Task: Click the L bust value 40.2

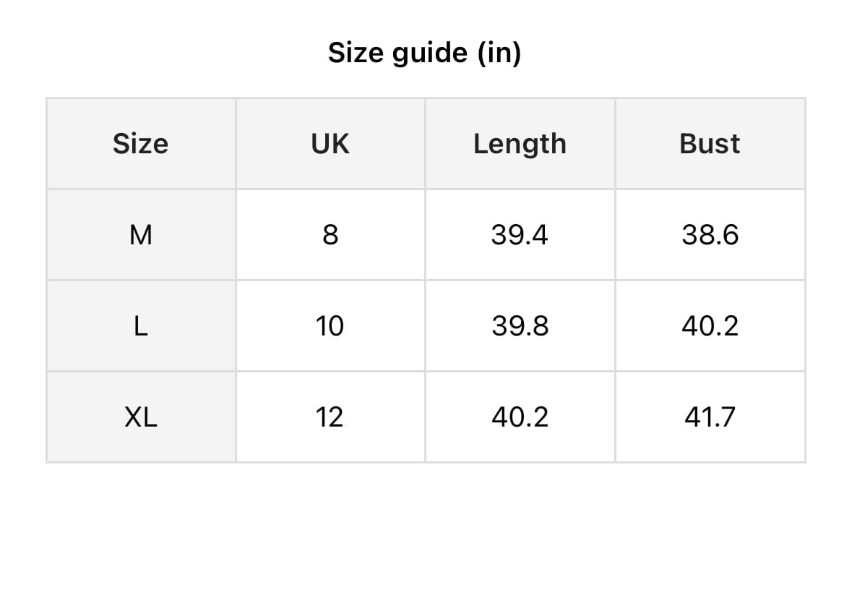Action: tap(710, 326)
